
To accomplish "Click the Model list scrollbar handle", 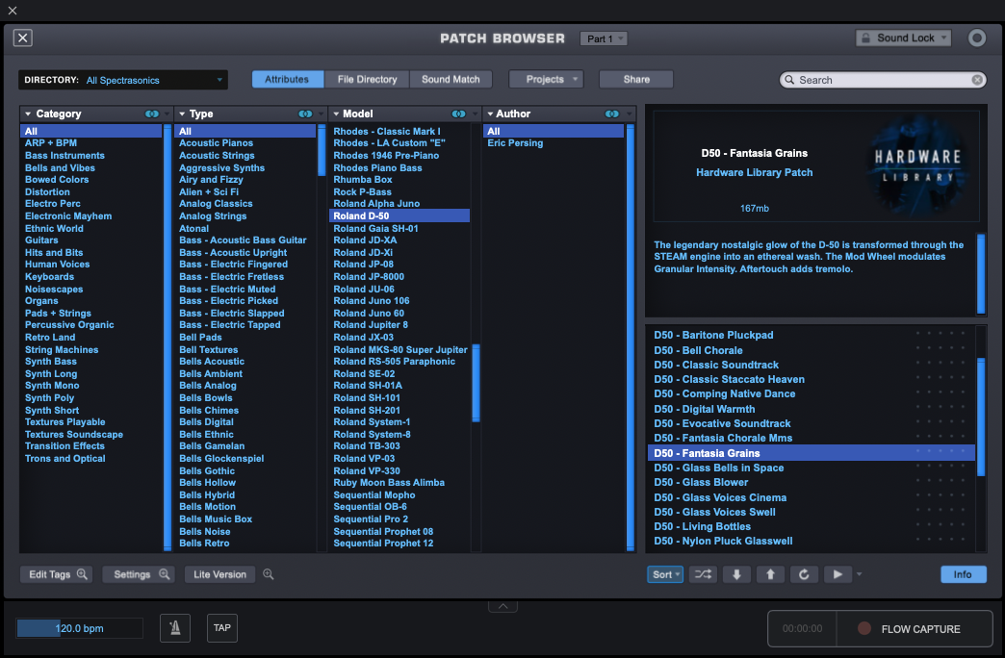I will click(476, 383).
